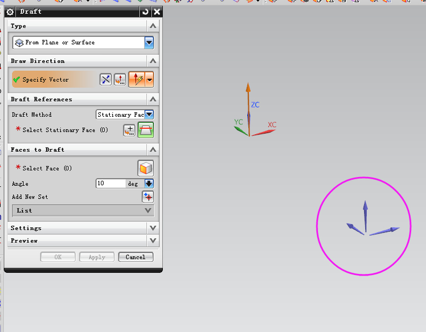Open the Vector Dialog icon
Screen dimensions: 426x332
(x=120, y=80)
